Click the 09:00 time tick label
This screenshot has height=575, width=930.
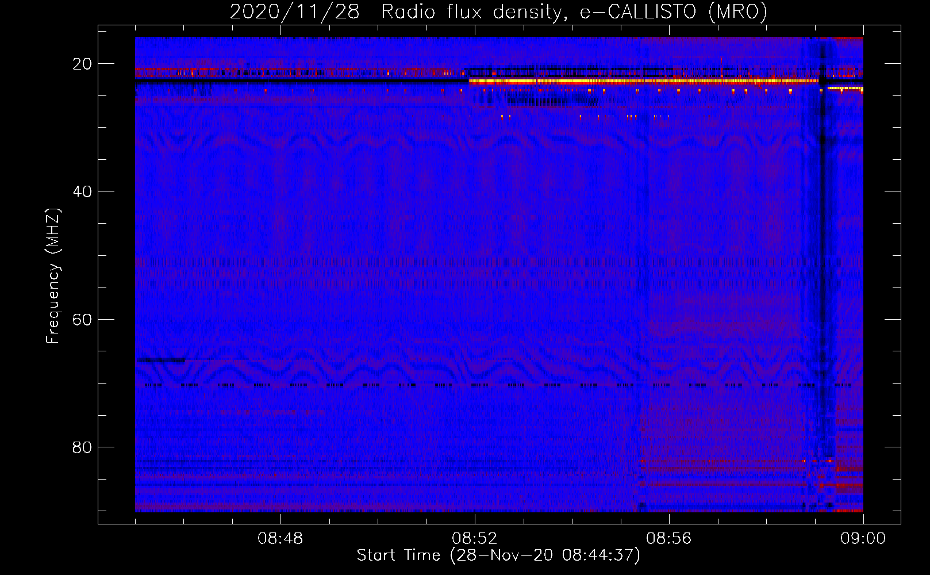tap(863, 539)
